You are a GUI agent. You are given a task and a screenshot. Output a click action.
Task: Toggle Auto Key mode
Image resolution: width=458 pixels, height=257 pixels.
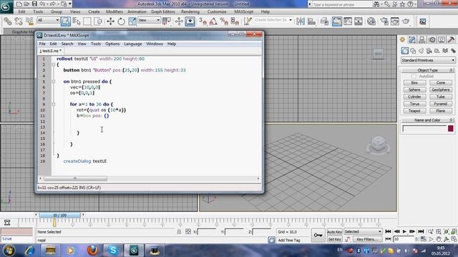[x=334, y=232]
